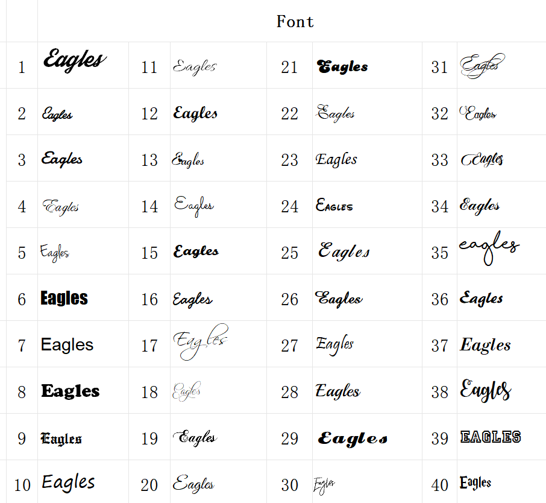Screen dimensions: 546x503
Task: Click the serif italic Eagles sample numbered 37
Action: 485,345
